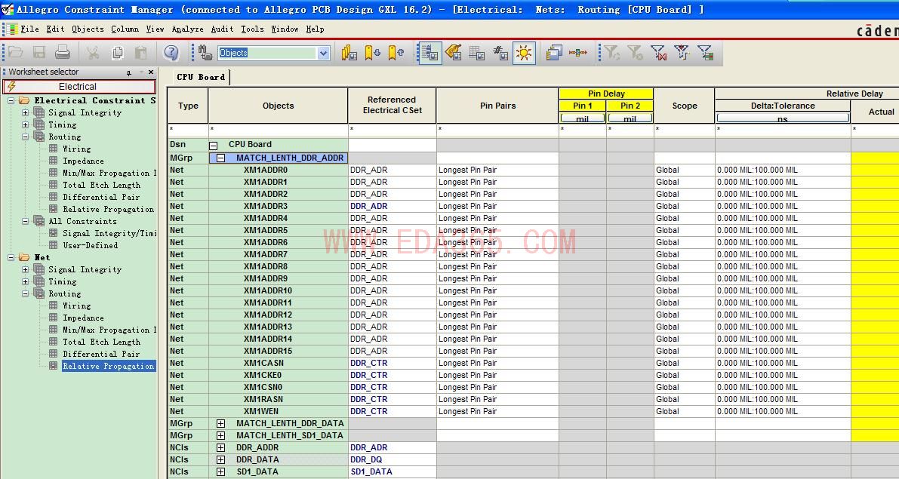Expand the SD1_DATA net class row
Image resolution: width=899 pixels, height=479 pixels.
pyautogui.click(x=220, y=471)
